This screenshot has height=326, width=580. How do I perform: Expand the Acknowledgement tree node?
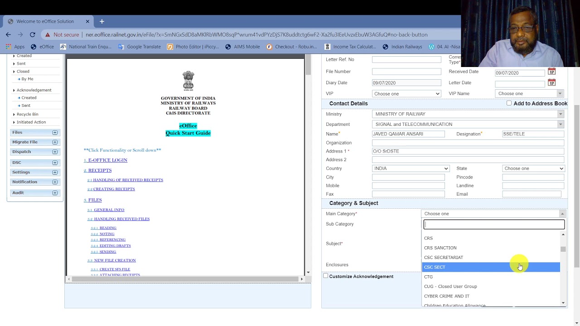pos(34,90)
